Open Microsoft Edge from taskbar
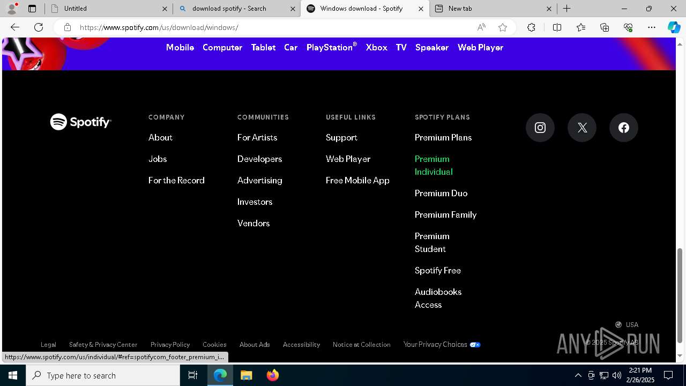The image size is (686, 386). coord(220,375)
